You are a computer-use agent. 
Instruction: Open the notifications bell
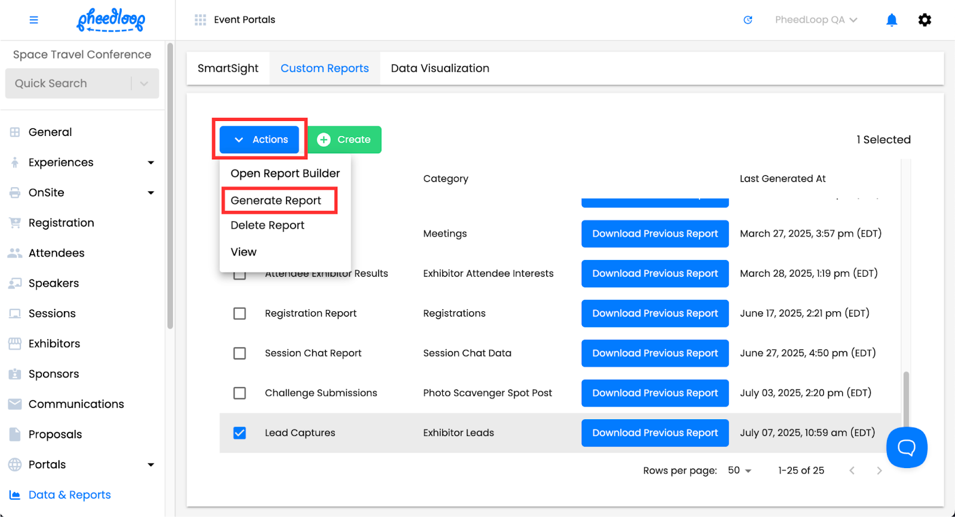tap(892, 20)
